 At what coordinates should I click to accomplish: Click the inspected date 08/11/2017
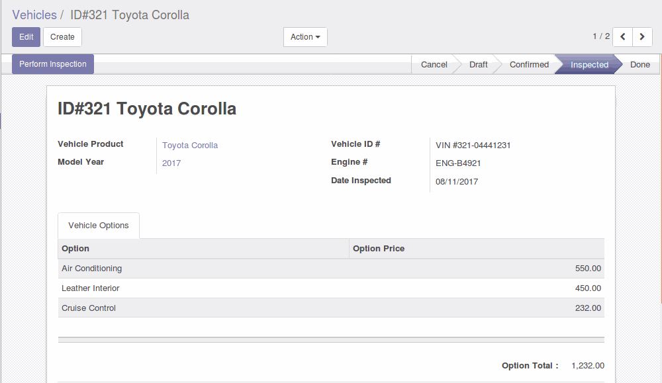[x=457, y=182]
